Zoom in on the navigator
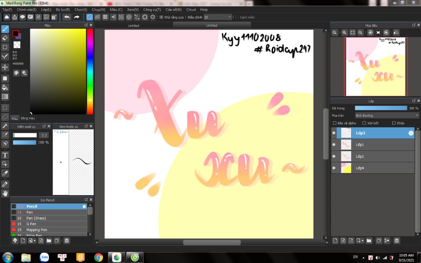The height and width of the screenshot is (263, 421). pos(345,32)
